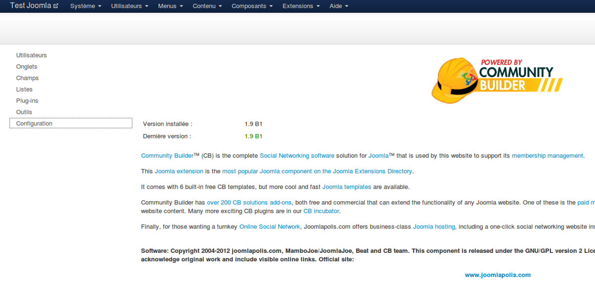Image resolution: width=595 pixels, height=286 pixels.
Task: Open the www.joomlapolis.com official site link
Action: pyautogui.click(x=497, y=275)
